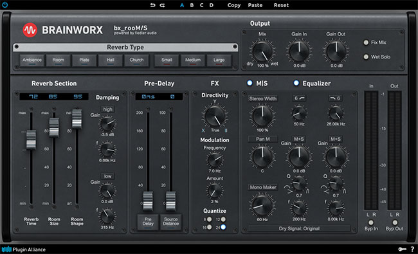Click the Pre Delay fader handle
418x254 pixels.
tap(148, 201)
